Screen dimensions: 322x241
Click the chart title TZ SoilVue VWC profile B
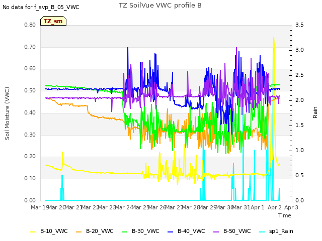coord(160,6)
